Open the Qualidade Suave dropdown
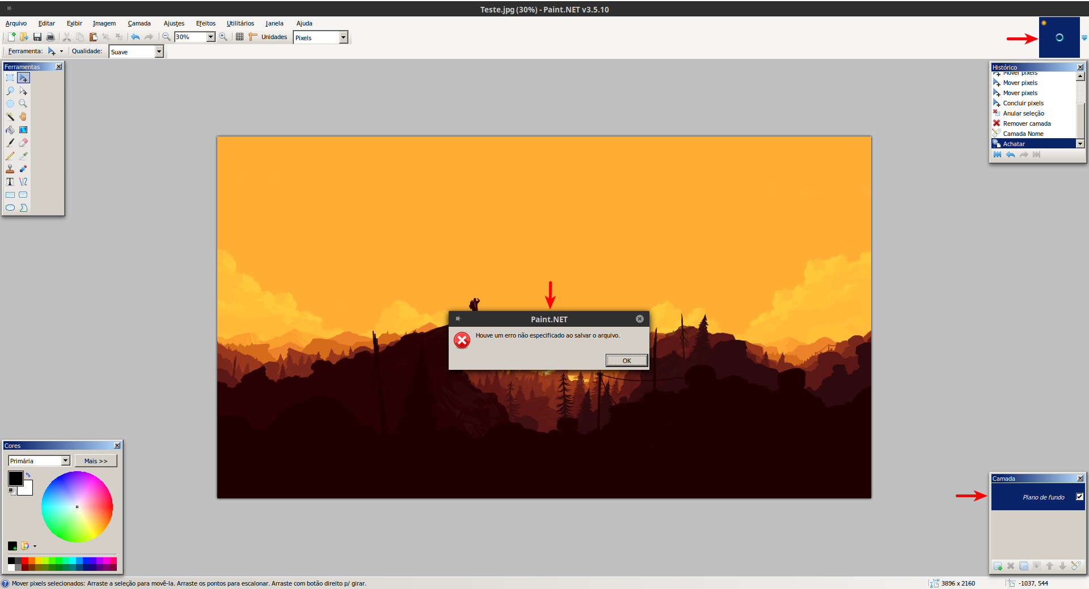The image size is (1089, 589). 159,52
